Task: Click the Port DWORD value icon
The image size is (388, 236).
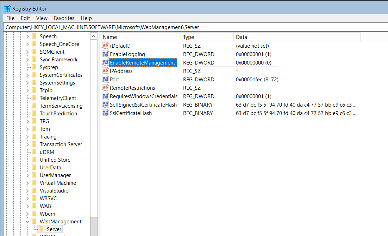Action: point(106,79)
